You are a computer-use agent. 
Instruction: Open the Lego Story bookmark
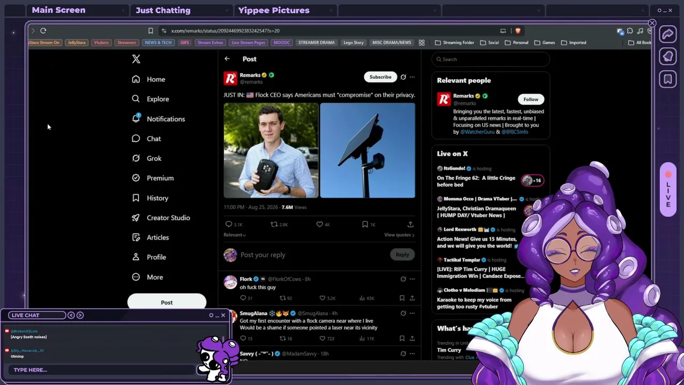click(353, 43)
